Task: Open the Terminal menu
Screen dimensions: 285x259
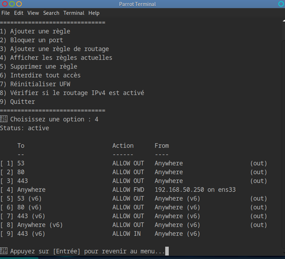Action: (x=74, y=13)
